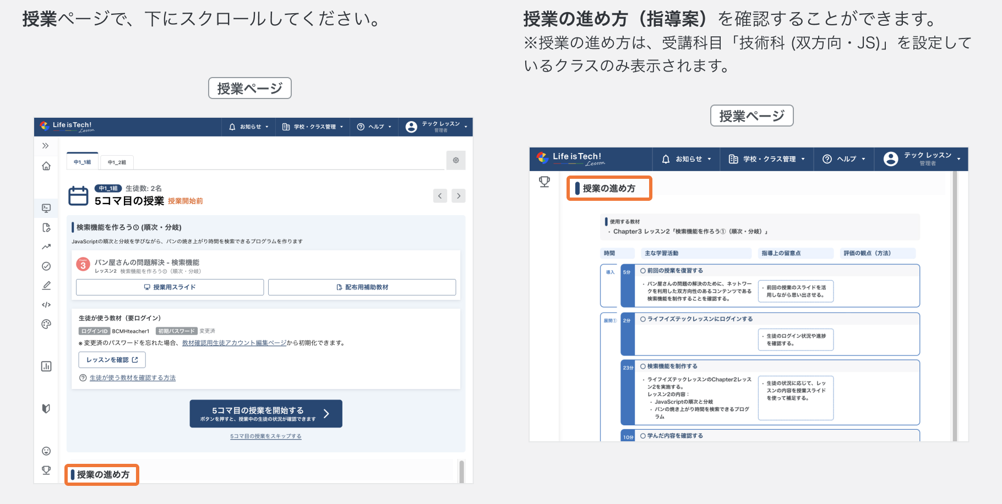
Task: Click the code </> icon in the sidebar
Action: point(46,304)
